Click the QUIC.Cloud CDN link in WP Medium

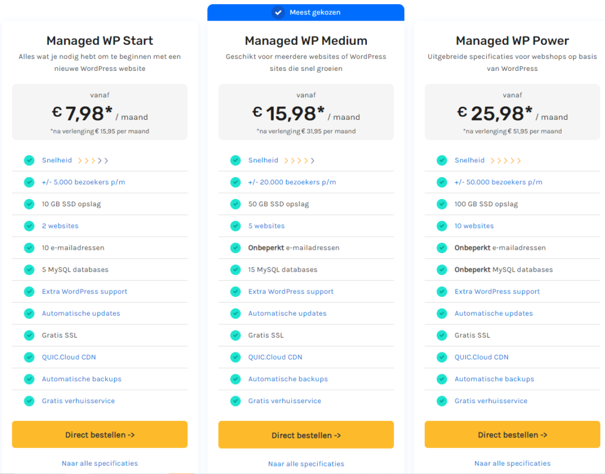[x=275, y=357]
